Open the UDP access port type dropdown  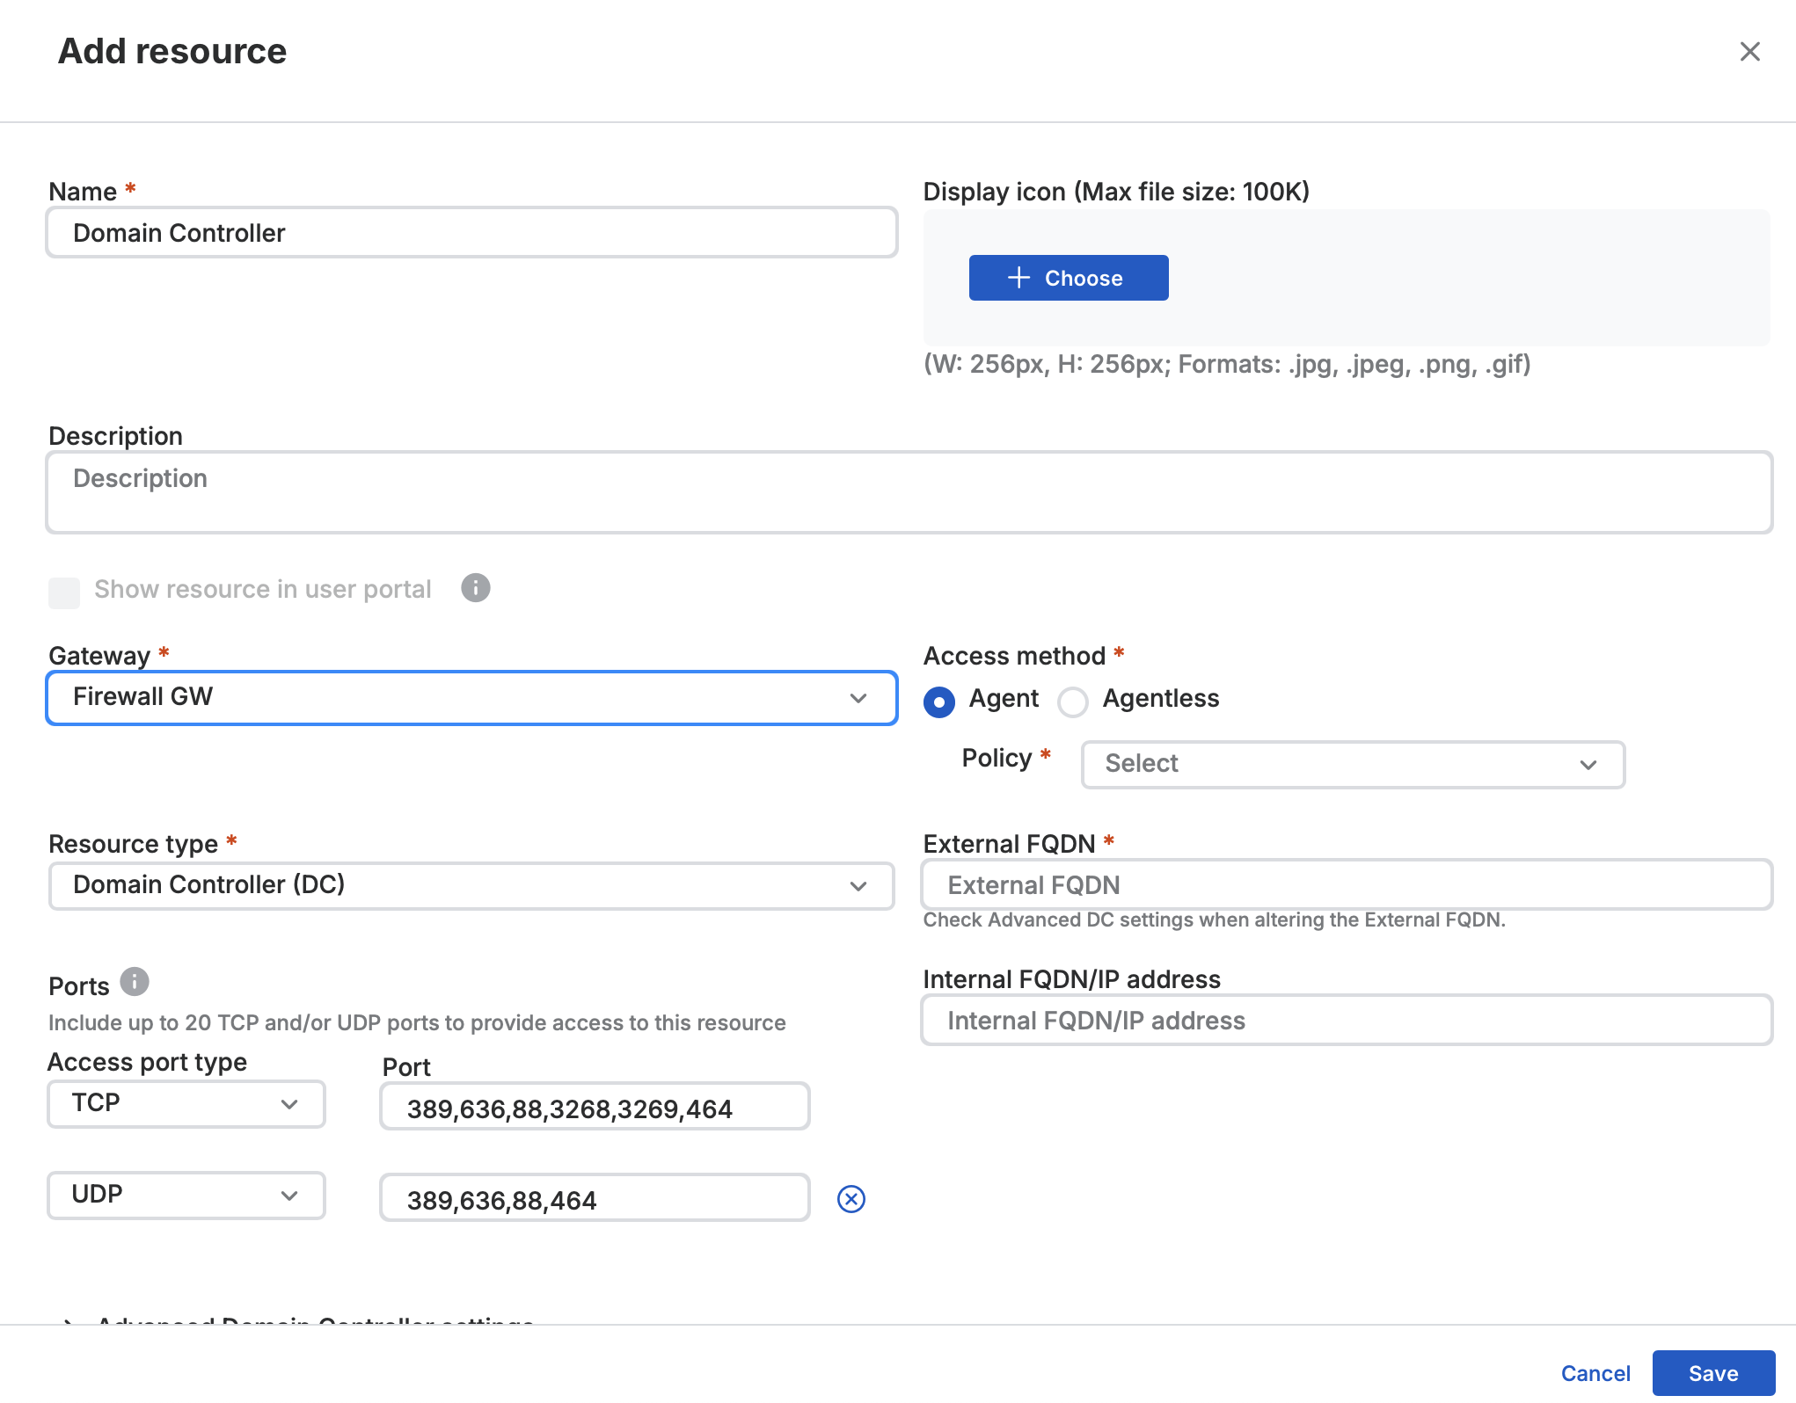click(186, 1196)
